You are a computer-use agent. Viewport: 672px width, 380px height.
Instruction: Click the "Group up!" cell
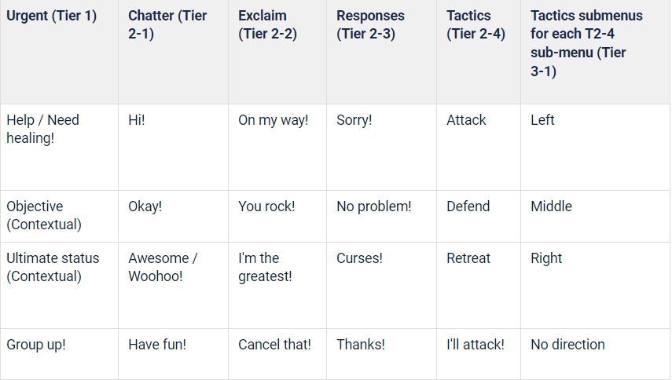click(x=36, y=345)
